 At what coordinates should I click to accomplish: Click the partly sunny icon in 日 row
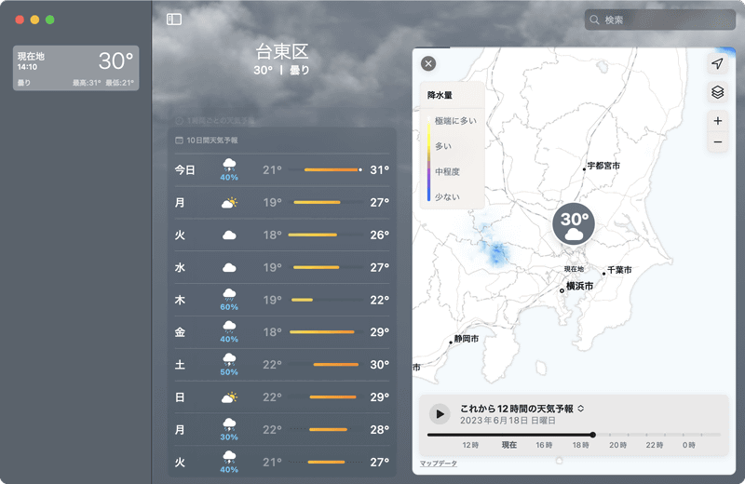(x=229, y=397)
